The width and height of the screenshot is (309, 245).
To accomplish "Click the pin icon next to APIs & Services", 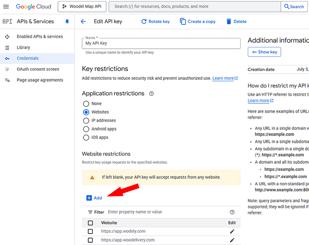I will click(67, 22).
